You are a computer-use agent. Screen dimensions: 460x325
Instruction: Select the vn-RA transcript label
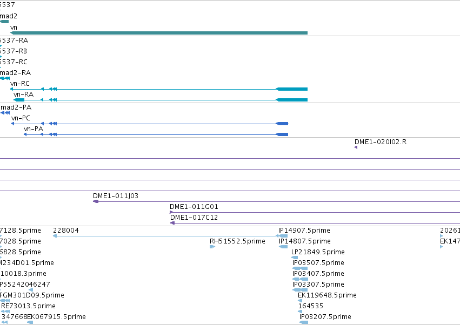point(23,94)
